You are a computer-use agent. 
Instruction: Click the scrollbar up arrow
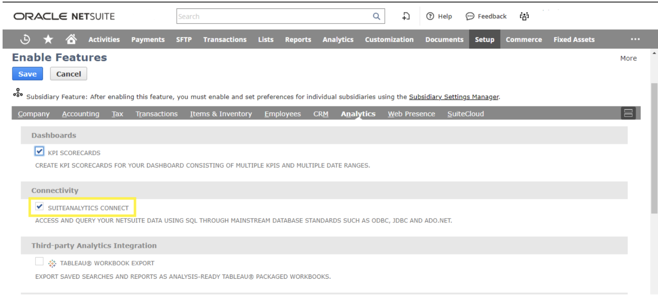(x=654, y=53)
